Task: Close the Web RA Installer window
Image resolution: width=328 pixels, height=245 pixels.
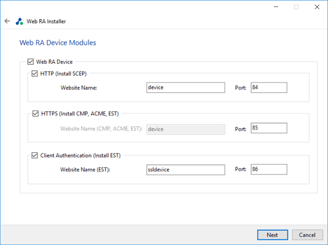Action: click(317, 7)
